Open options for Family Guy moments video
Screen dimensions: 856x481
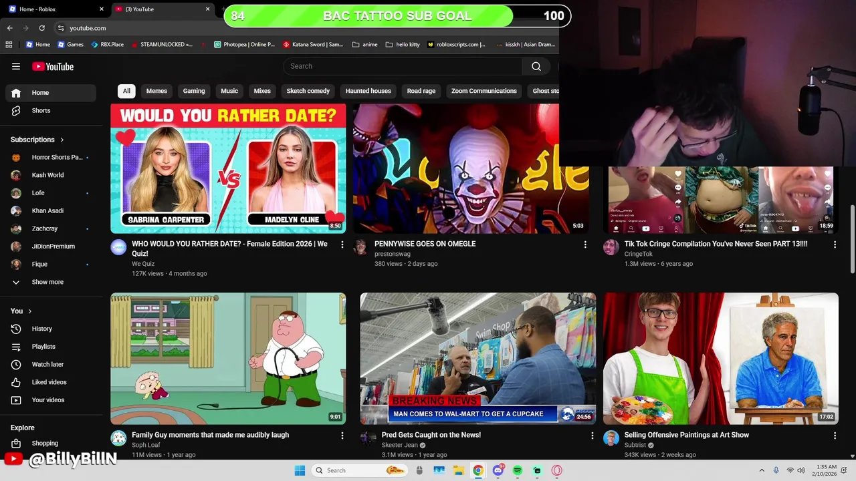pyautogui.click(x=342, y=436)
